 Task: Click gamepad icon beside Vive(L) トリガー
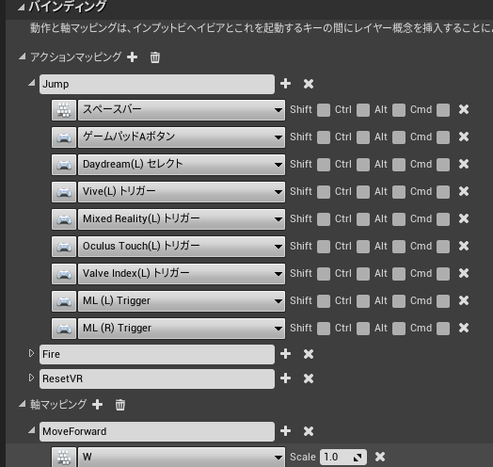point(64,192)
